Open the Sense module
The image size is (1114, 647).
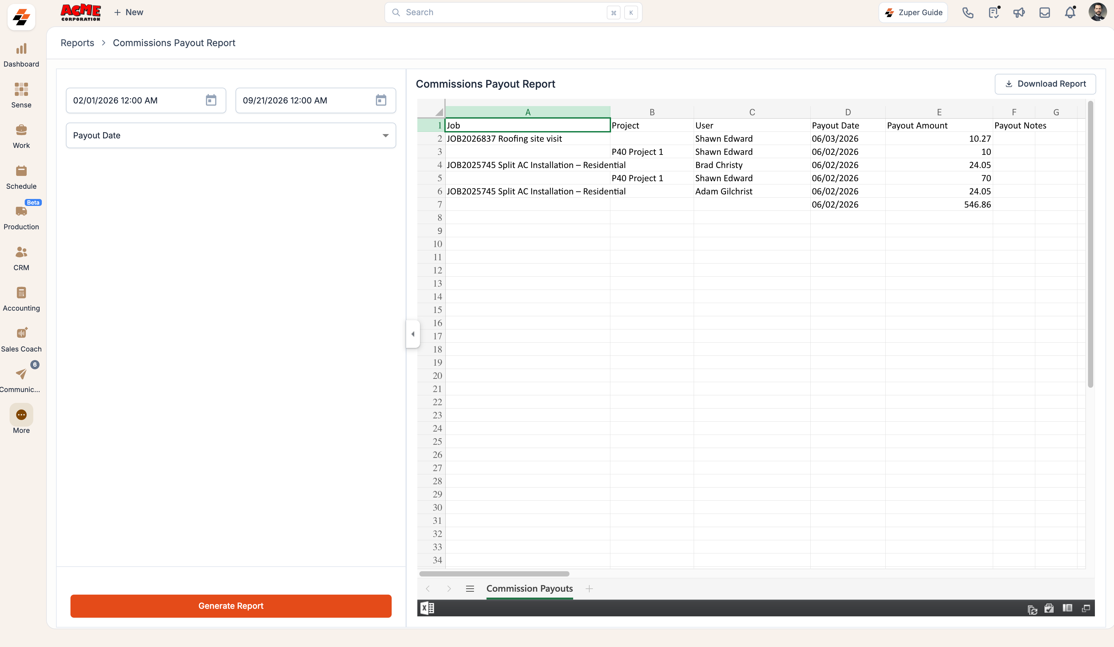coord(21,96)
